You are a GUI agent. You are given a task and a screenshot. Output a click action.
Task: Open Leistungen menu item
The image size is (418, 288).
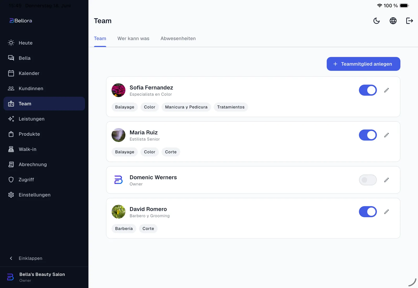(x=44, y=119)
